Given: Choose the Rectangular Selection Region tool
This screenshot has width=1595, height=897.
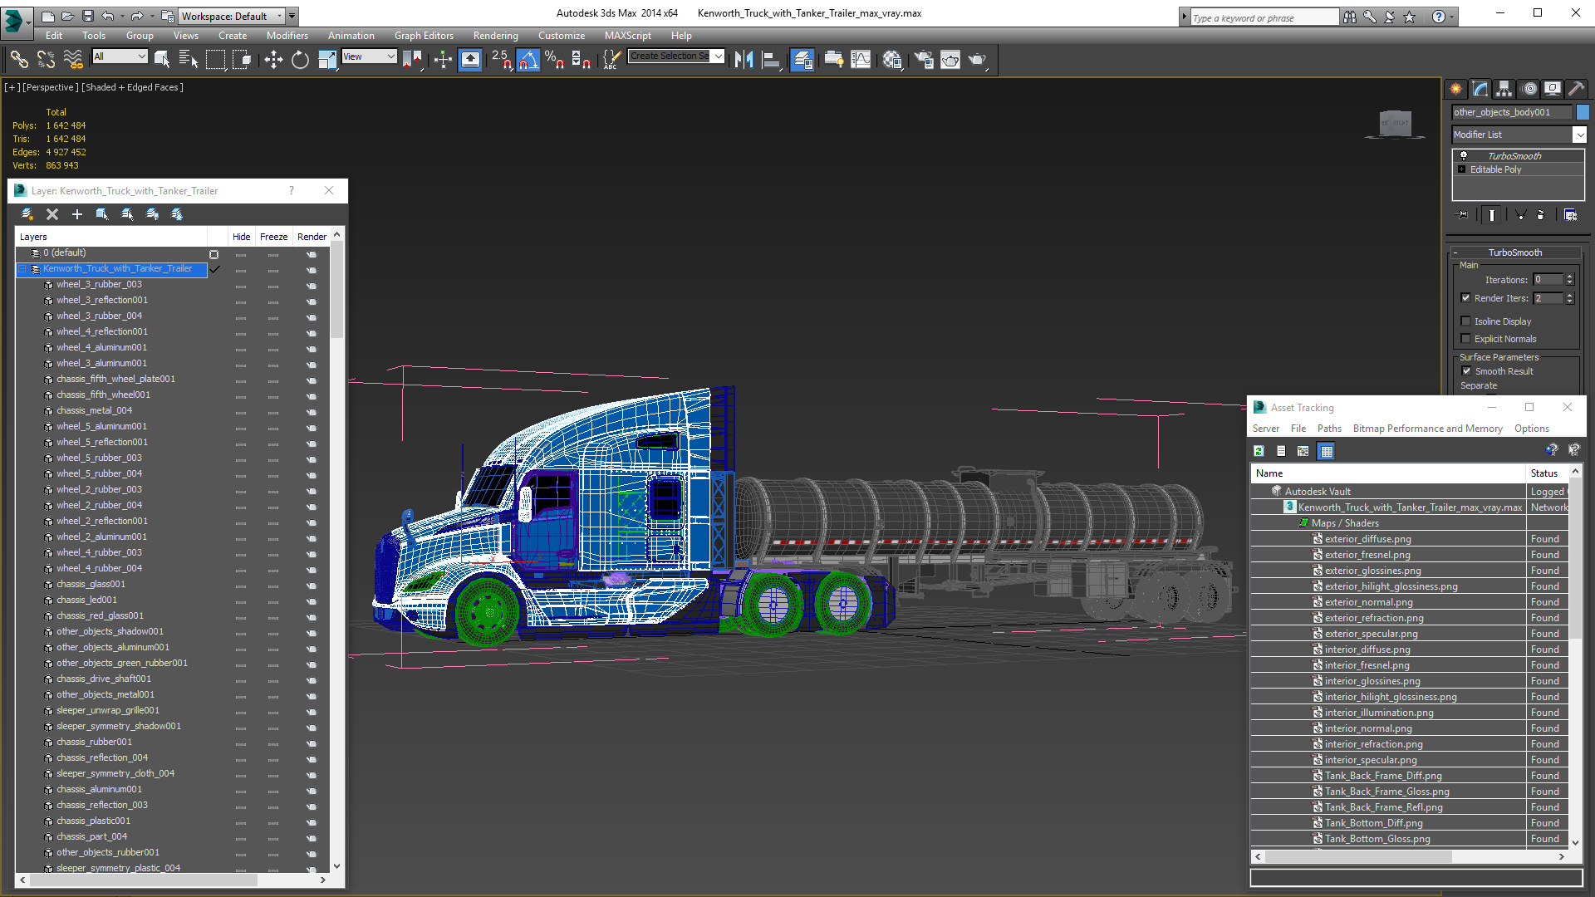Looking at the screenshot, I should (215, 59).
